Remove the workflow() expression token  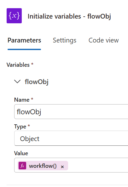coord(62,167)
